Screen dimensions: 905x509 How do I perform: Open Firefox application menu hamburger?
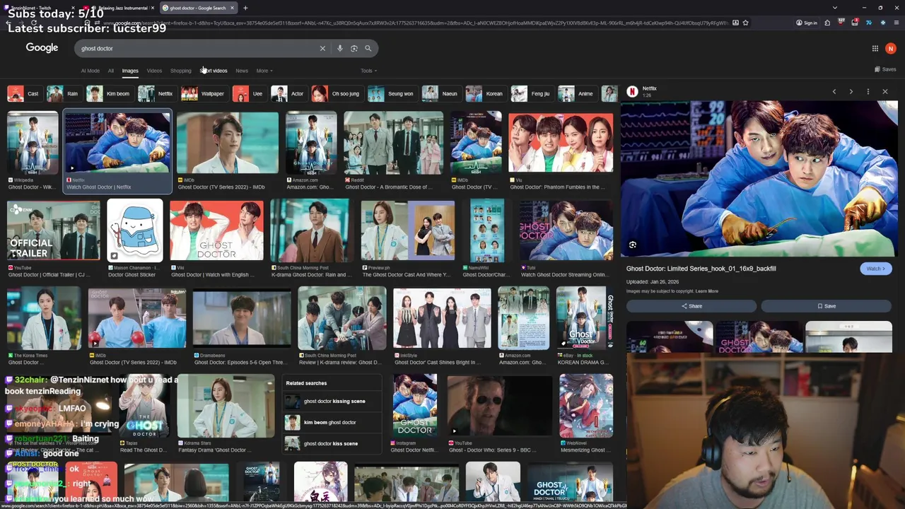pos(897,23)
